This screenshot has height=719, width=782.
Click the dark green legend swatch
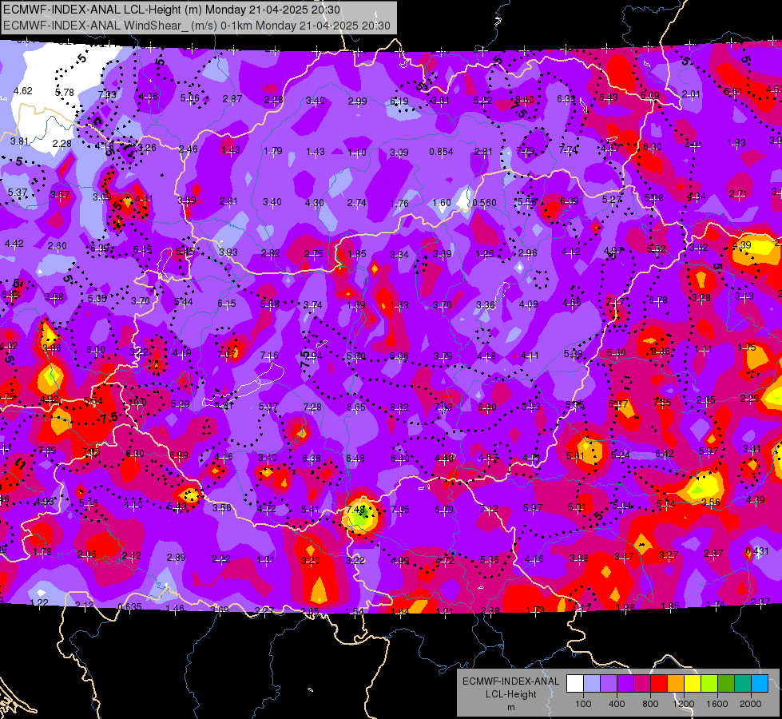pyautogui.click(x=726, y=684)
